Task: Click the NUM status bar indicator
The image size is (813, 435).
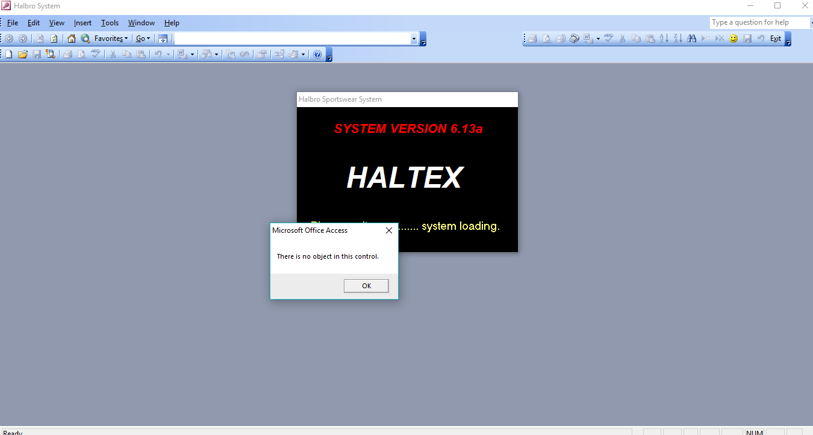Action: 755,432
